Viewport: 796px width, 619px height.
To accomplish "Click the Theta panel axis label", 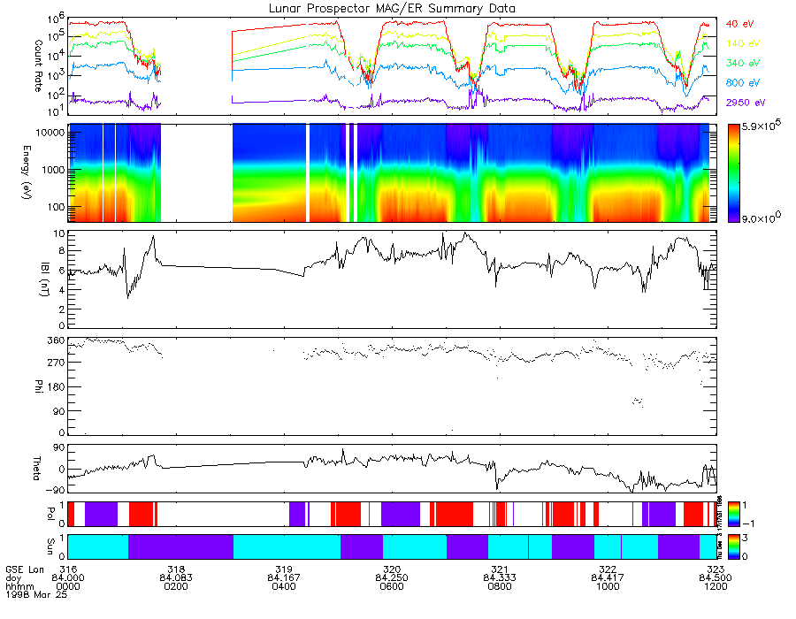I will (x=36, y=469).
